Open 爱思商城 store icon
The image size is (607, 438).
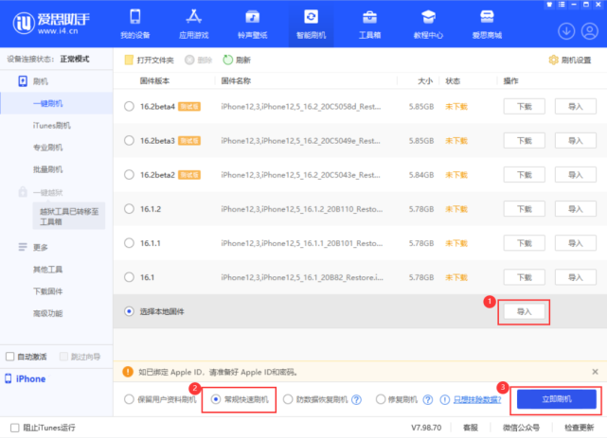click(487, 17)
